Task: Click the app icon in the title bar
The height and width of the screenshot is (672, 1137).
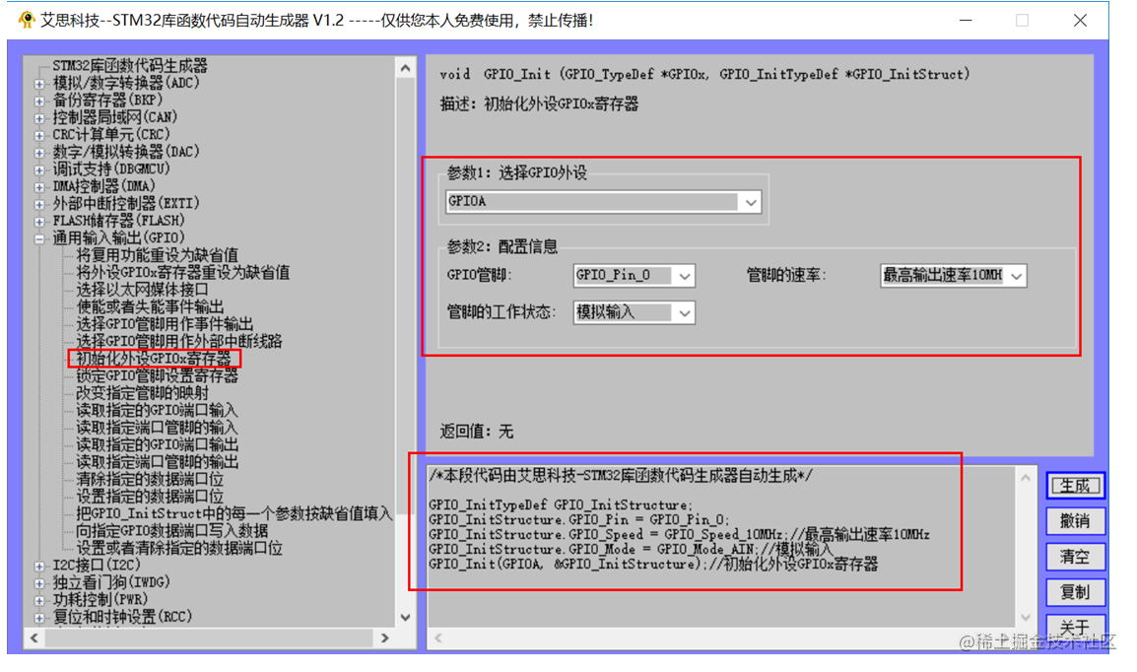Action: (x=27, y=20)
